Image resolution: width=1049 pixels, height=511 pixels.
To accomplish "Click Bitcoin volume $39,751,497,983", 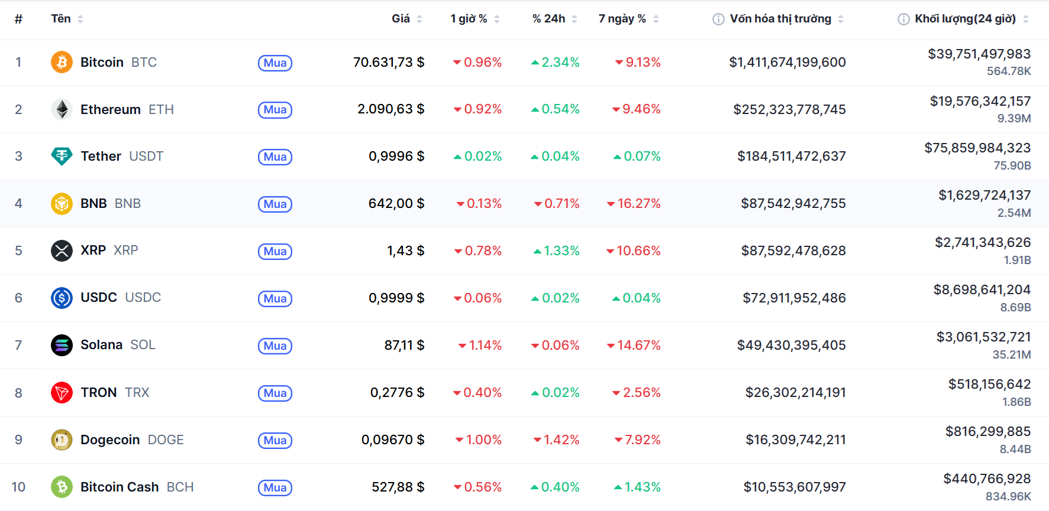I will [979, 54].
